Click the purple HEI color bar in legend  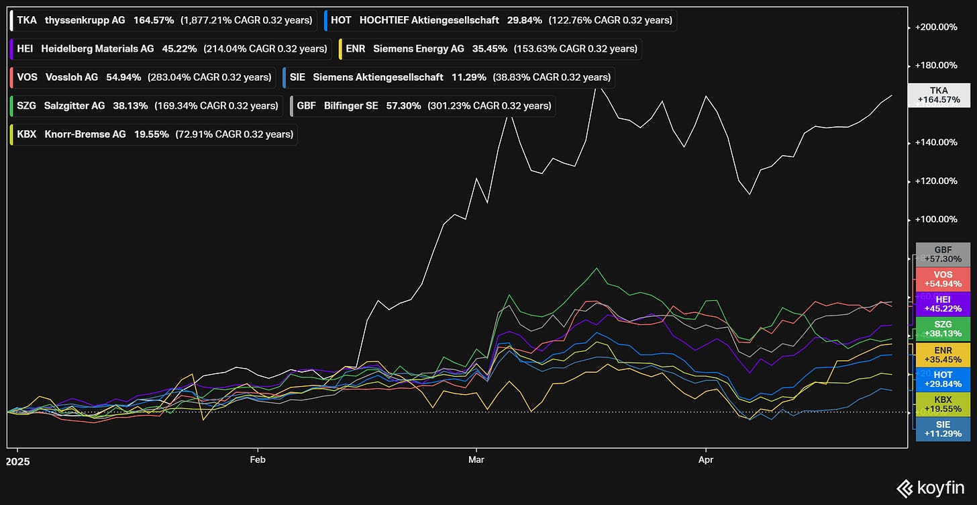[13, 48]
